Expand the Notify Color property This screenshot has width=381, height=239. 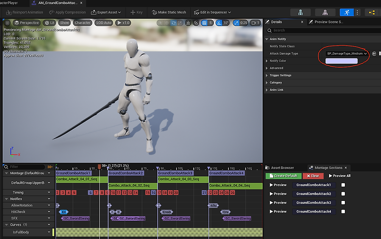(x=267, y=61)
